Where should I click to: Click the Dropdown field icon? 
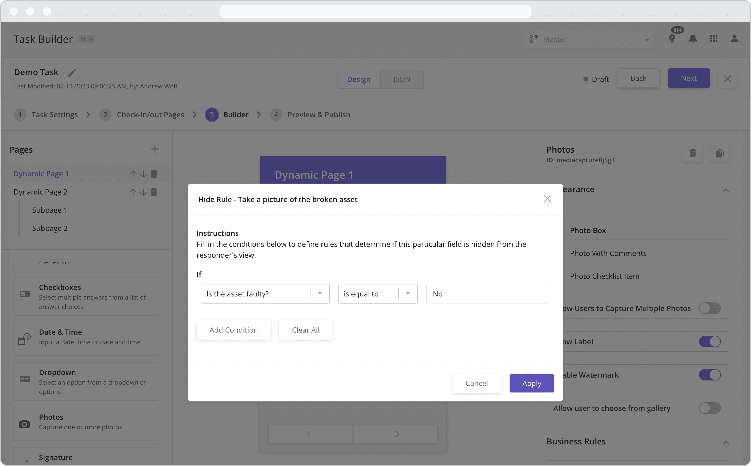tap(25, 379)
